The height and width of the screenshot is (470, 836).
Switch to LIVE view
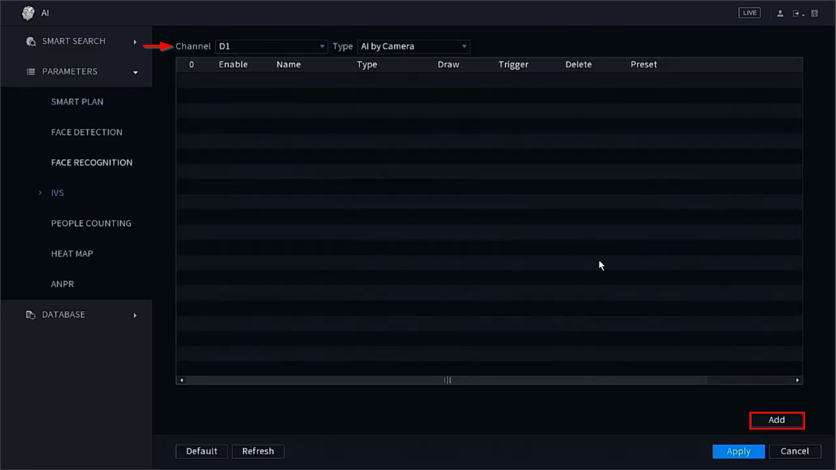click(749, 13)
